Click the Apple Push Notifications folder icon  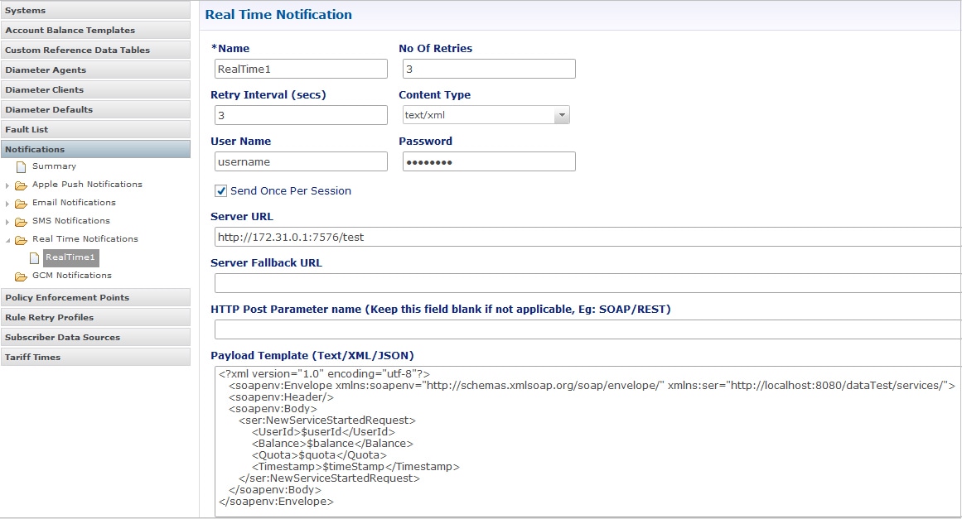(21, 185)
